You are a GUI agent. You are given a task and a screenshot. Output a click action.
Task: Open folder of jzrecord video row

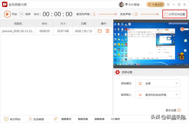100,31
